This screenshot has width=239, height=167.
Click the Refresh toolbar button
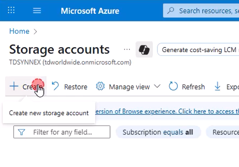coord(187,87)
